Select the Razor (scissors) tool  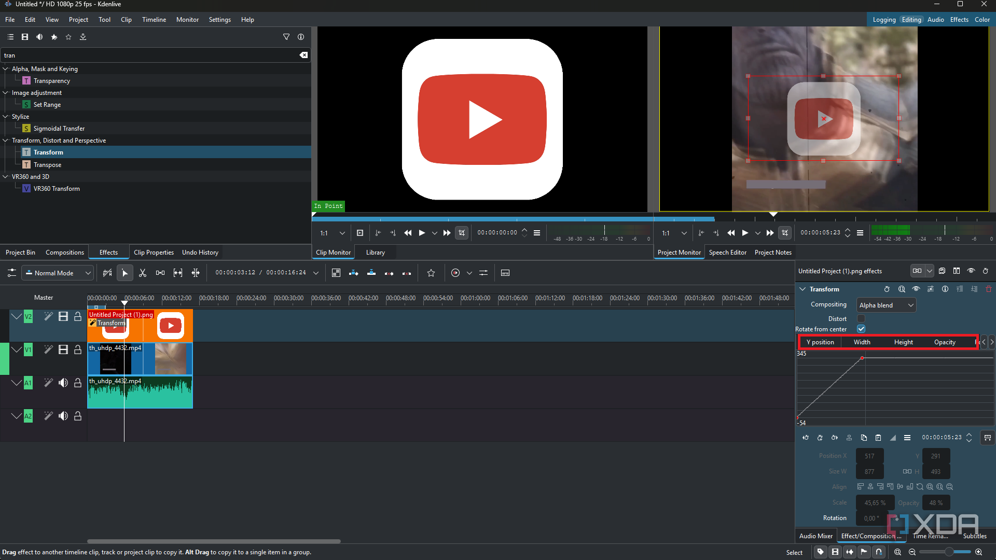(143, 273)
